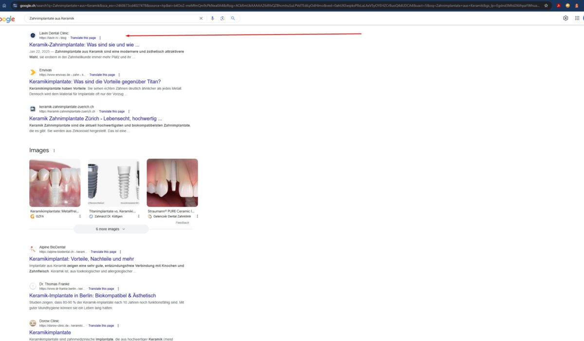Open Google Lens image search
This screenshot has width=584, height=341.
point(222,18)
